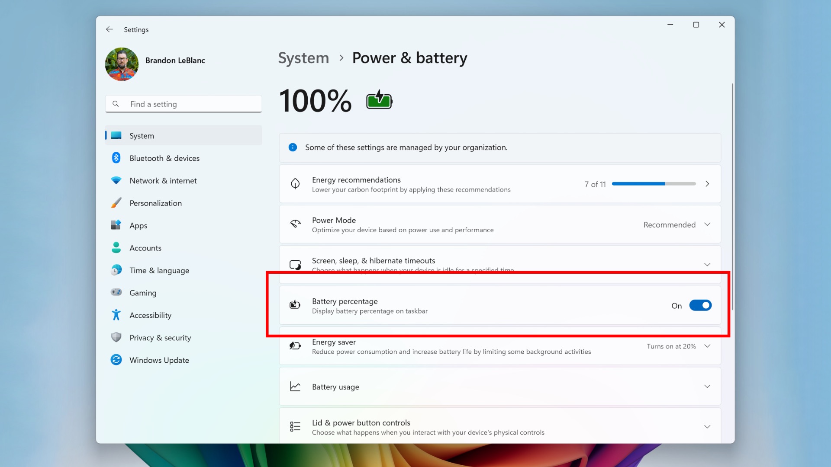Click the Energy saver icon
The image size is (831, 467).
(295, 345)
